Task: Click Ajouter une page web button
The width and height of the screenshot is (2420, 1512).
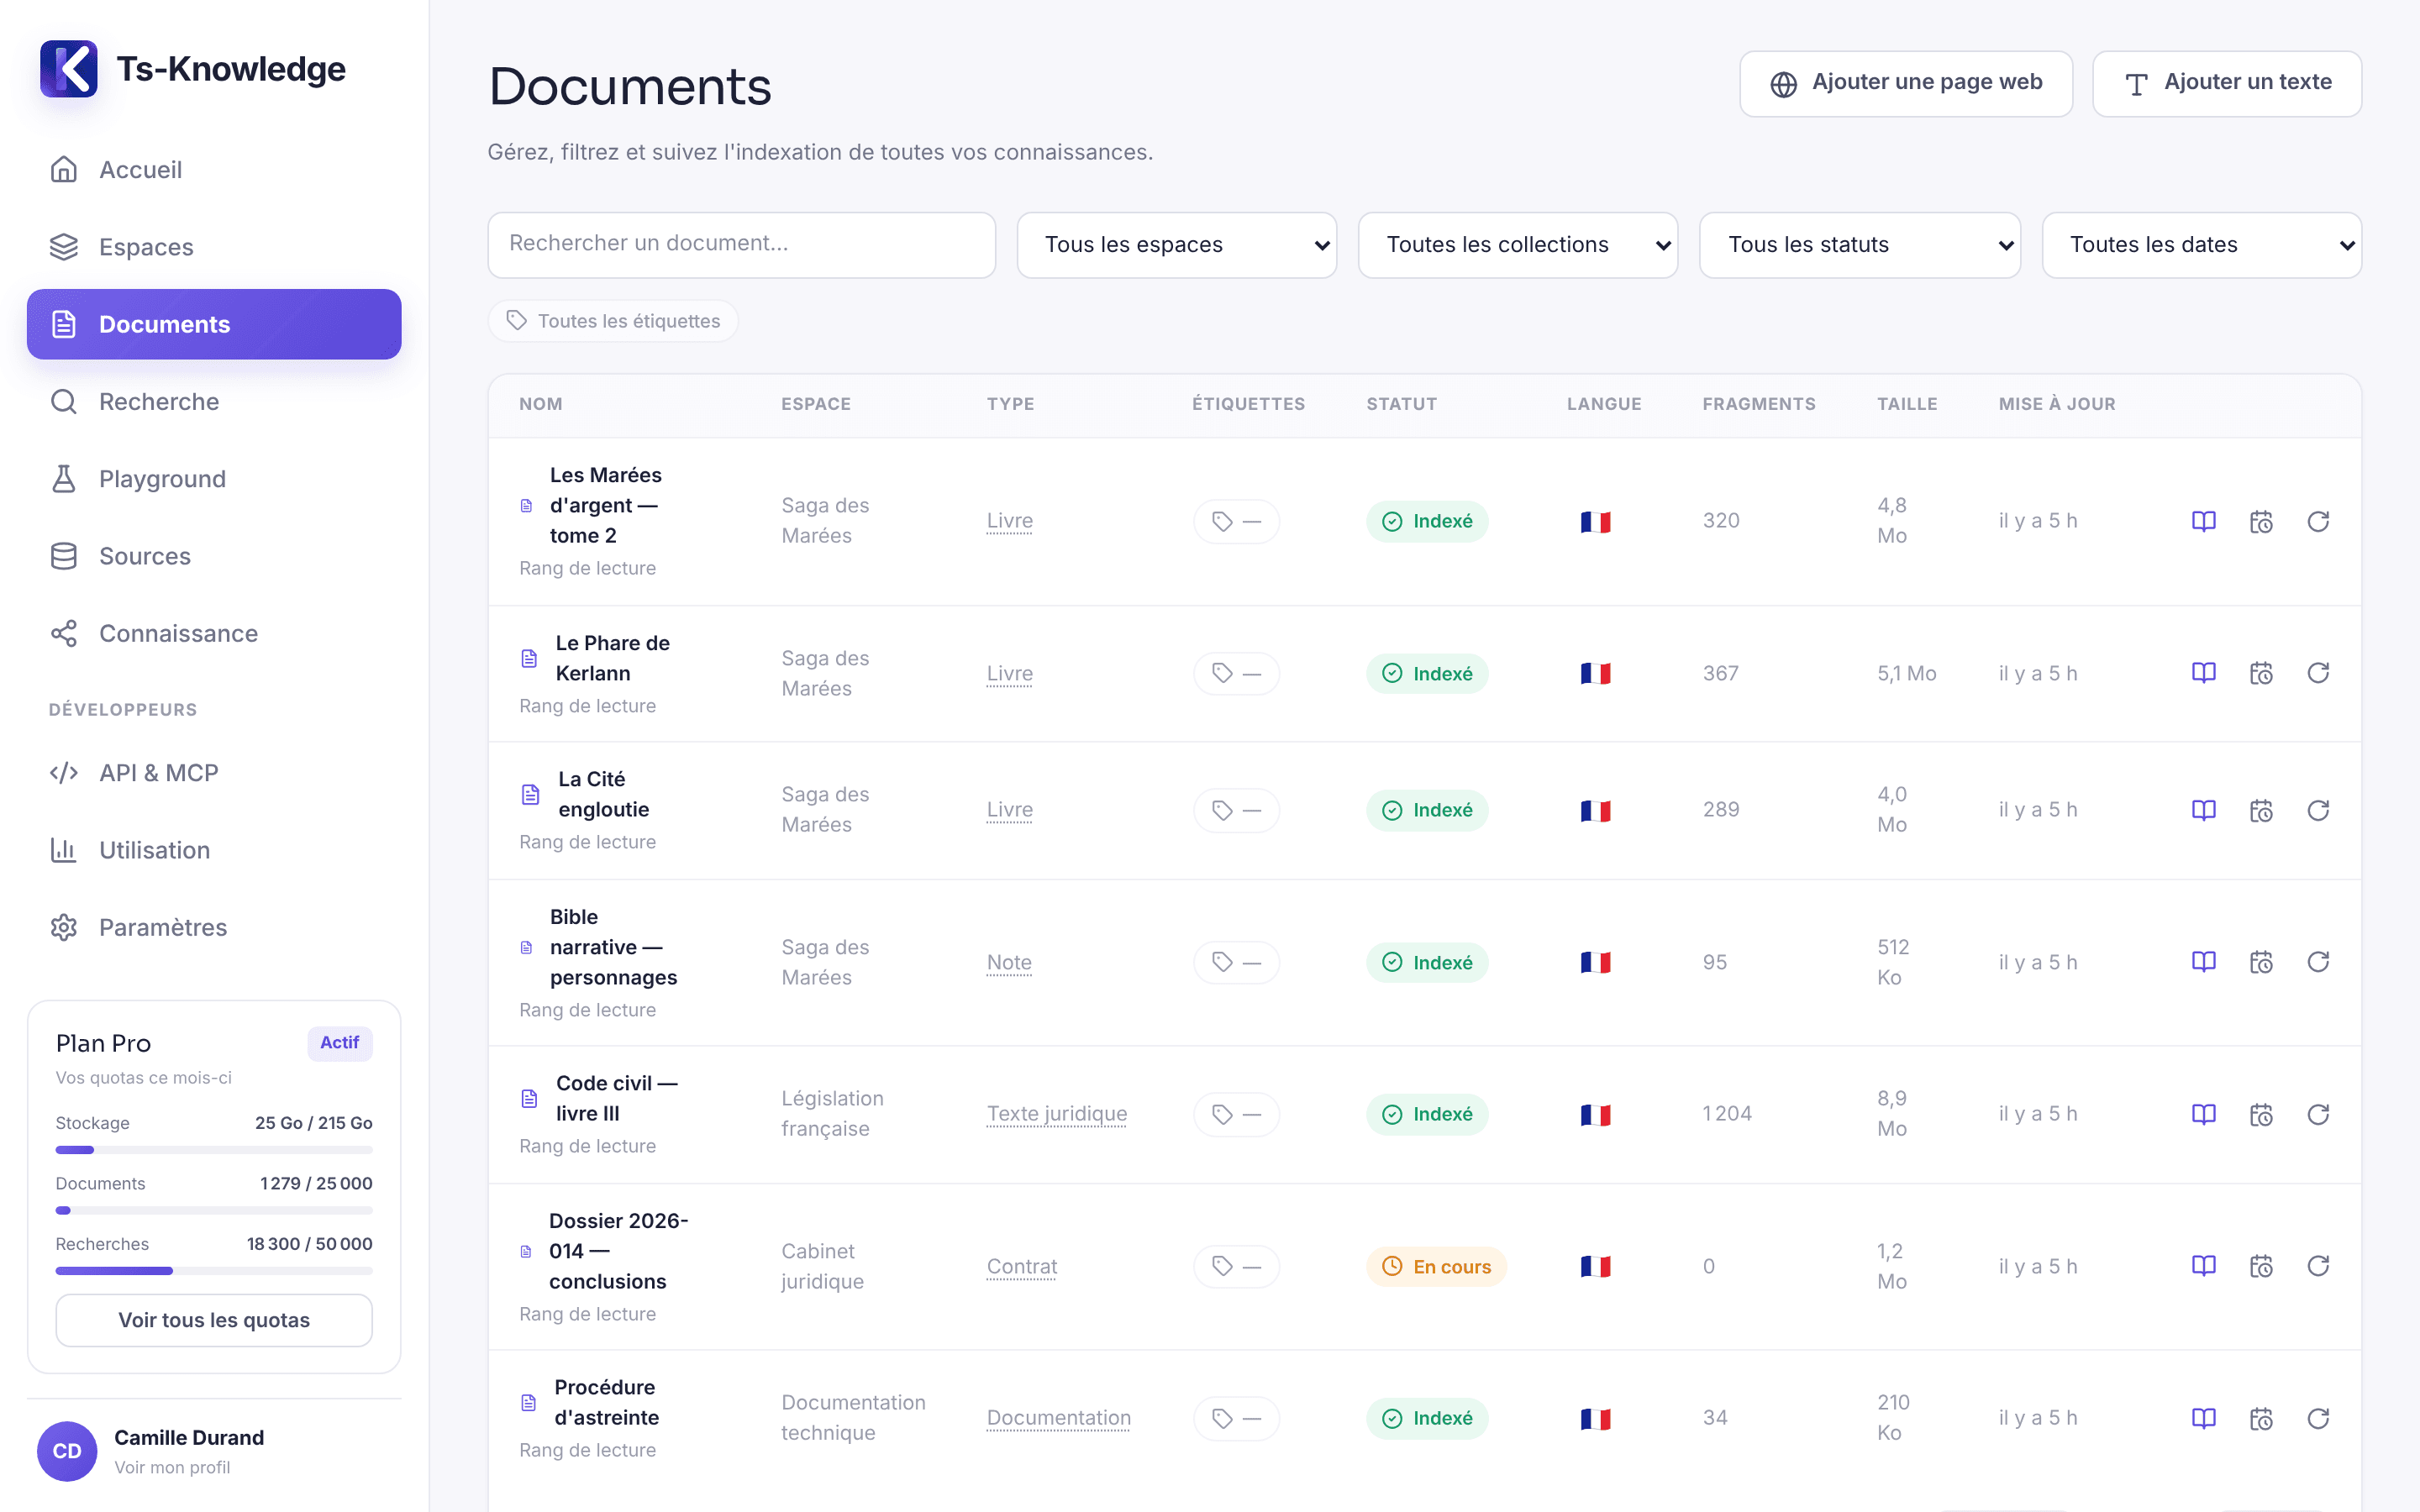Action: tap(1906, 83)
